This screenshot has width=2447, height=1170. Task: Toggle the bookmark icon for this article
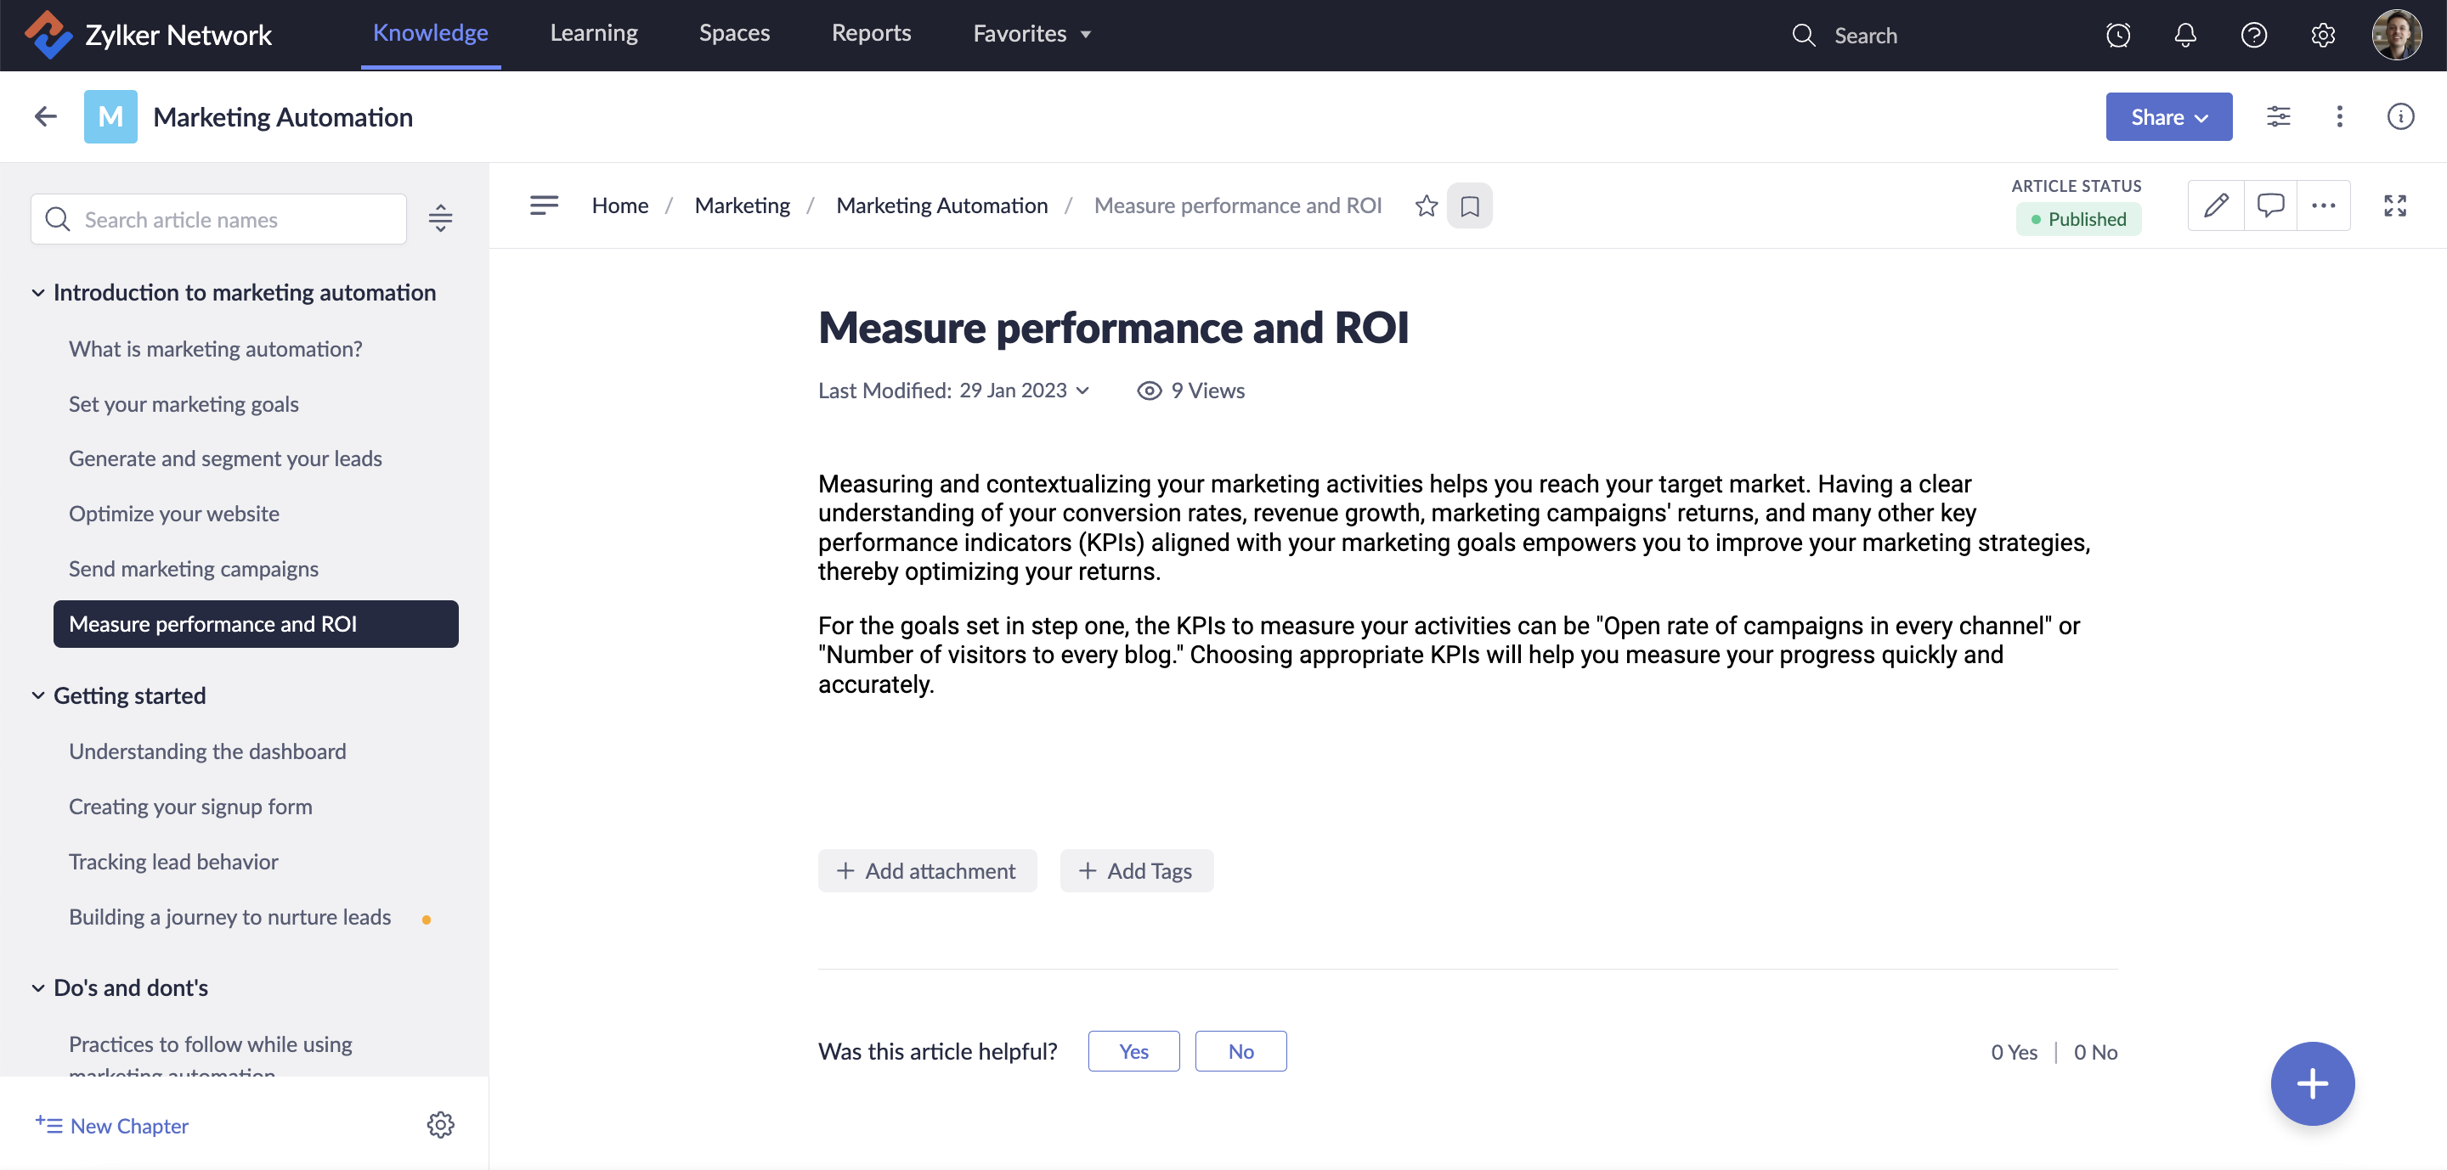(1468, 206)
